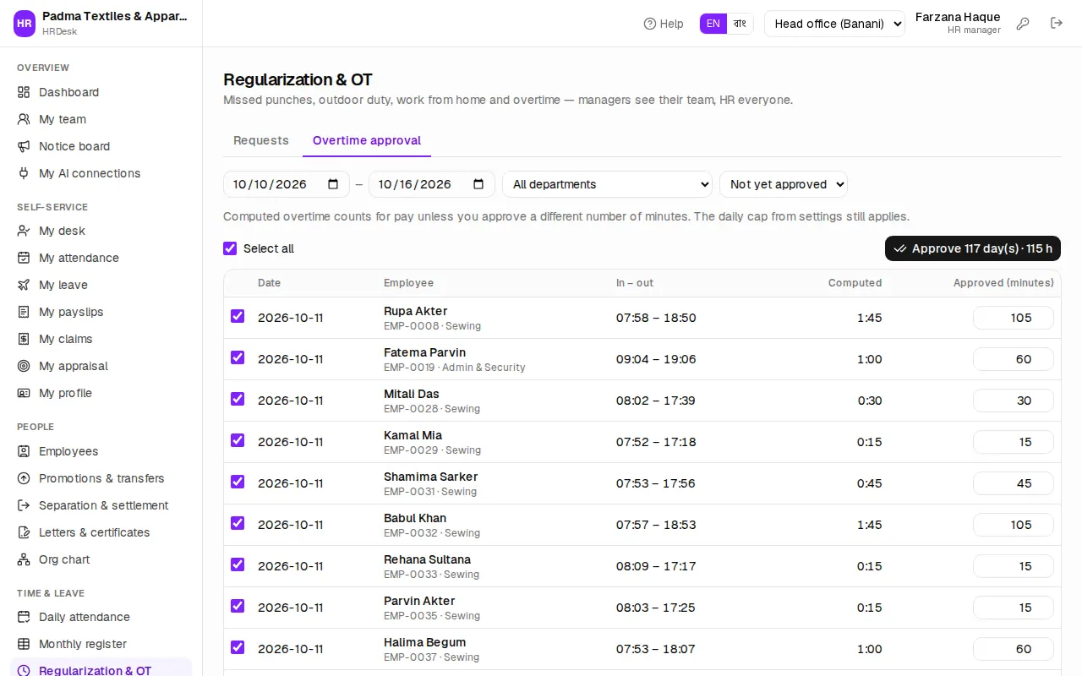Open the end date calendar picker
Viewport: 1082px width, 676px height.
tap(478, 184)
